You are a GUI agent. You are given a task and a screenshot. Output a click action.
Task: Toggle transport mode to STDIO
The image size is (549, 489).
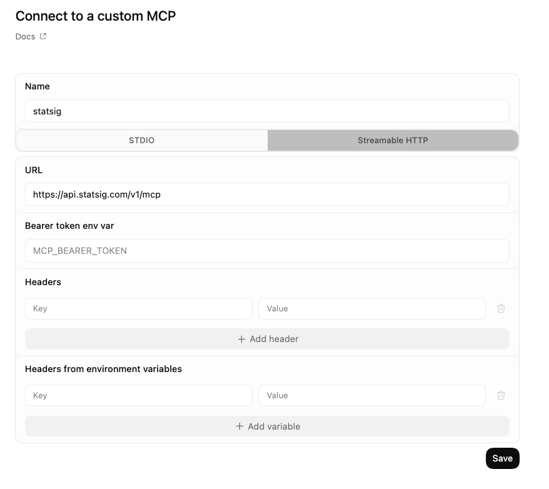(141, 140)
